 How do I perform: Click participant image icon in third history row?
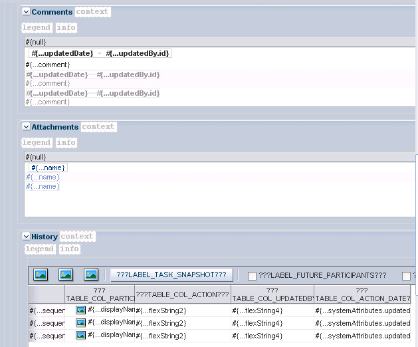tap(81, 335)
